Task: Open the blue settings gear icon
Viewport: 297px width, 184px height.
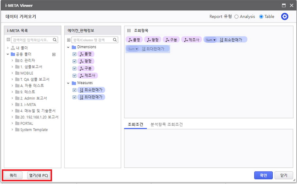Action: [x=285, y=17]
